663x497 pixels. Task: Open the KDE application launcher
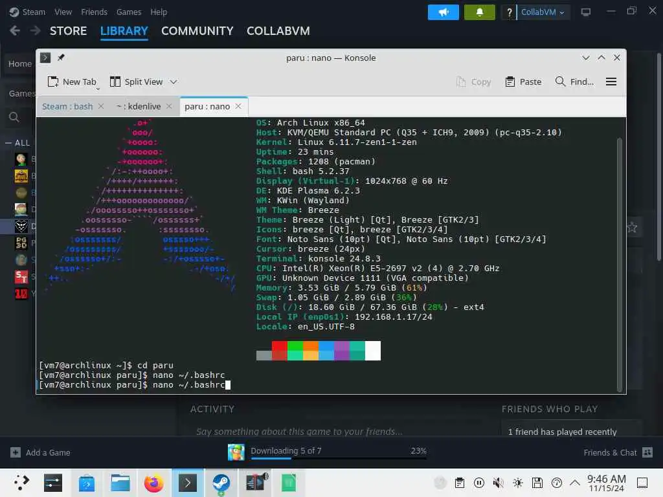click(21, 483)
